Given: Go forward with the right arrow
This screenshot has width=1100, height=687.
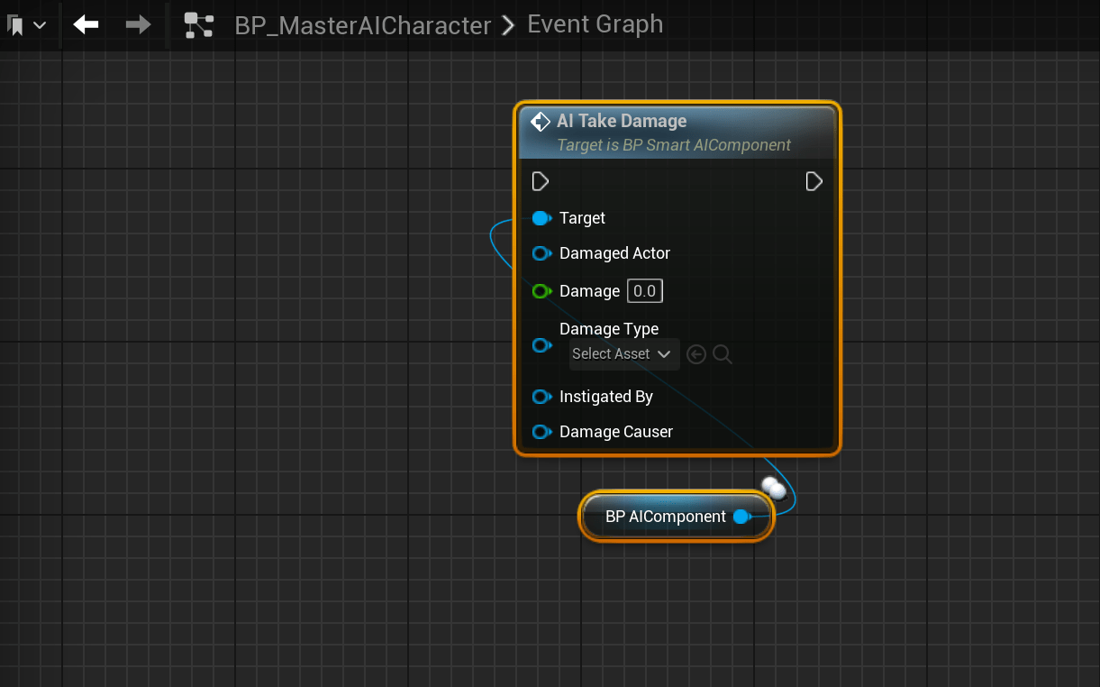Looking at the screenshot, I should click(138, 25).
